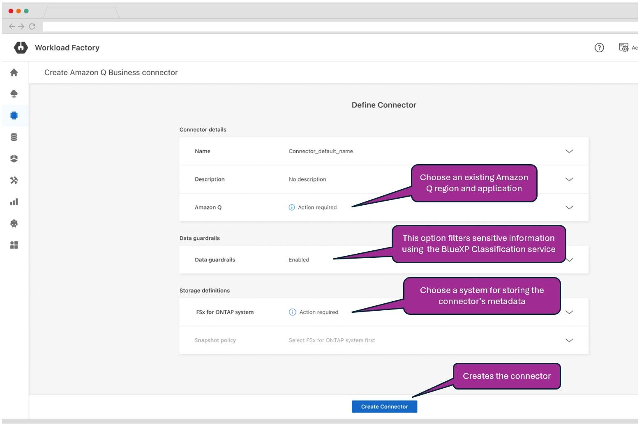Click the Data guardrails Enabled value
This screenshot has height=424, width=644.
(x=299, y=260)
